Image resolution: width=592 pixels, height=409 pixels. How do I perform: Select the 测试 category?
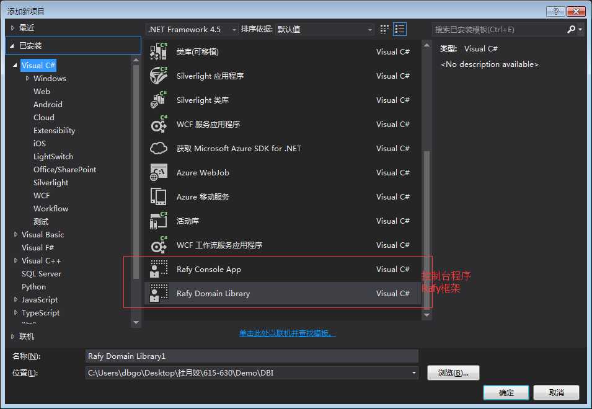coord(41,221)
